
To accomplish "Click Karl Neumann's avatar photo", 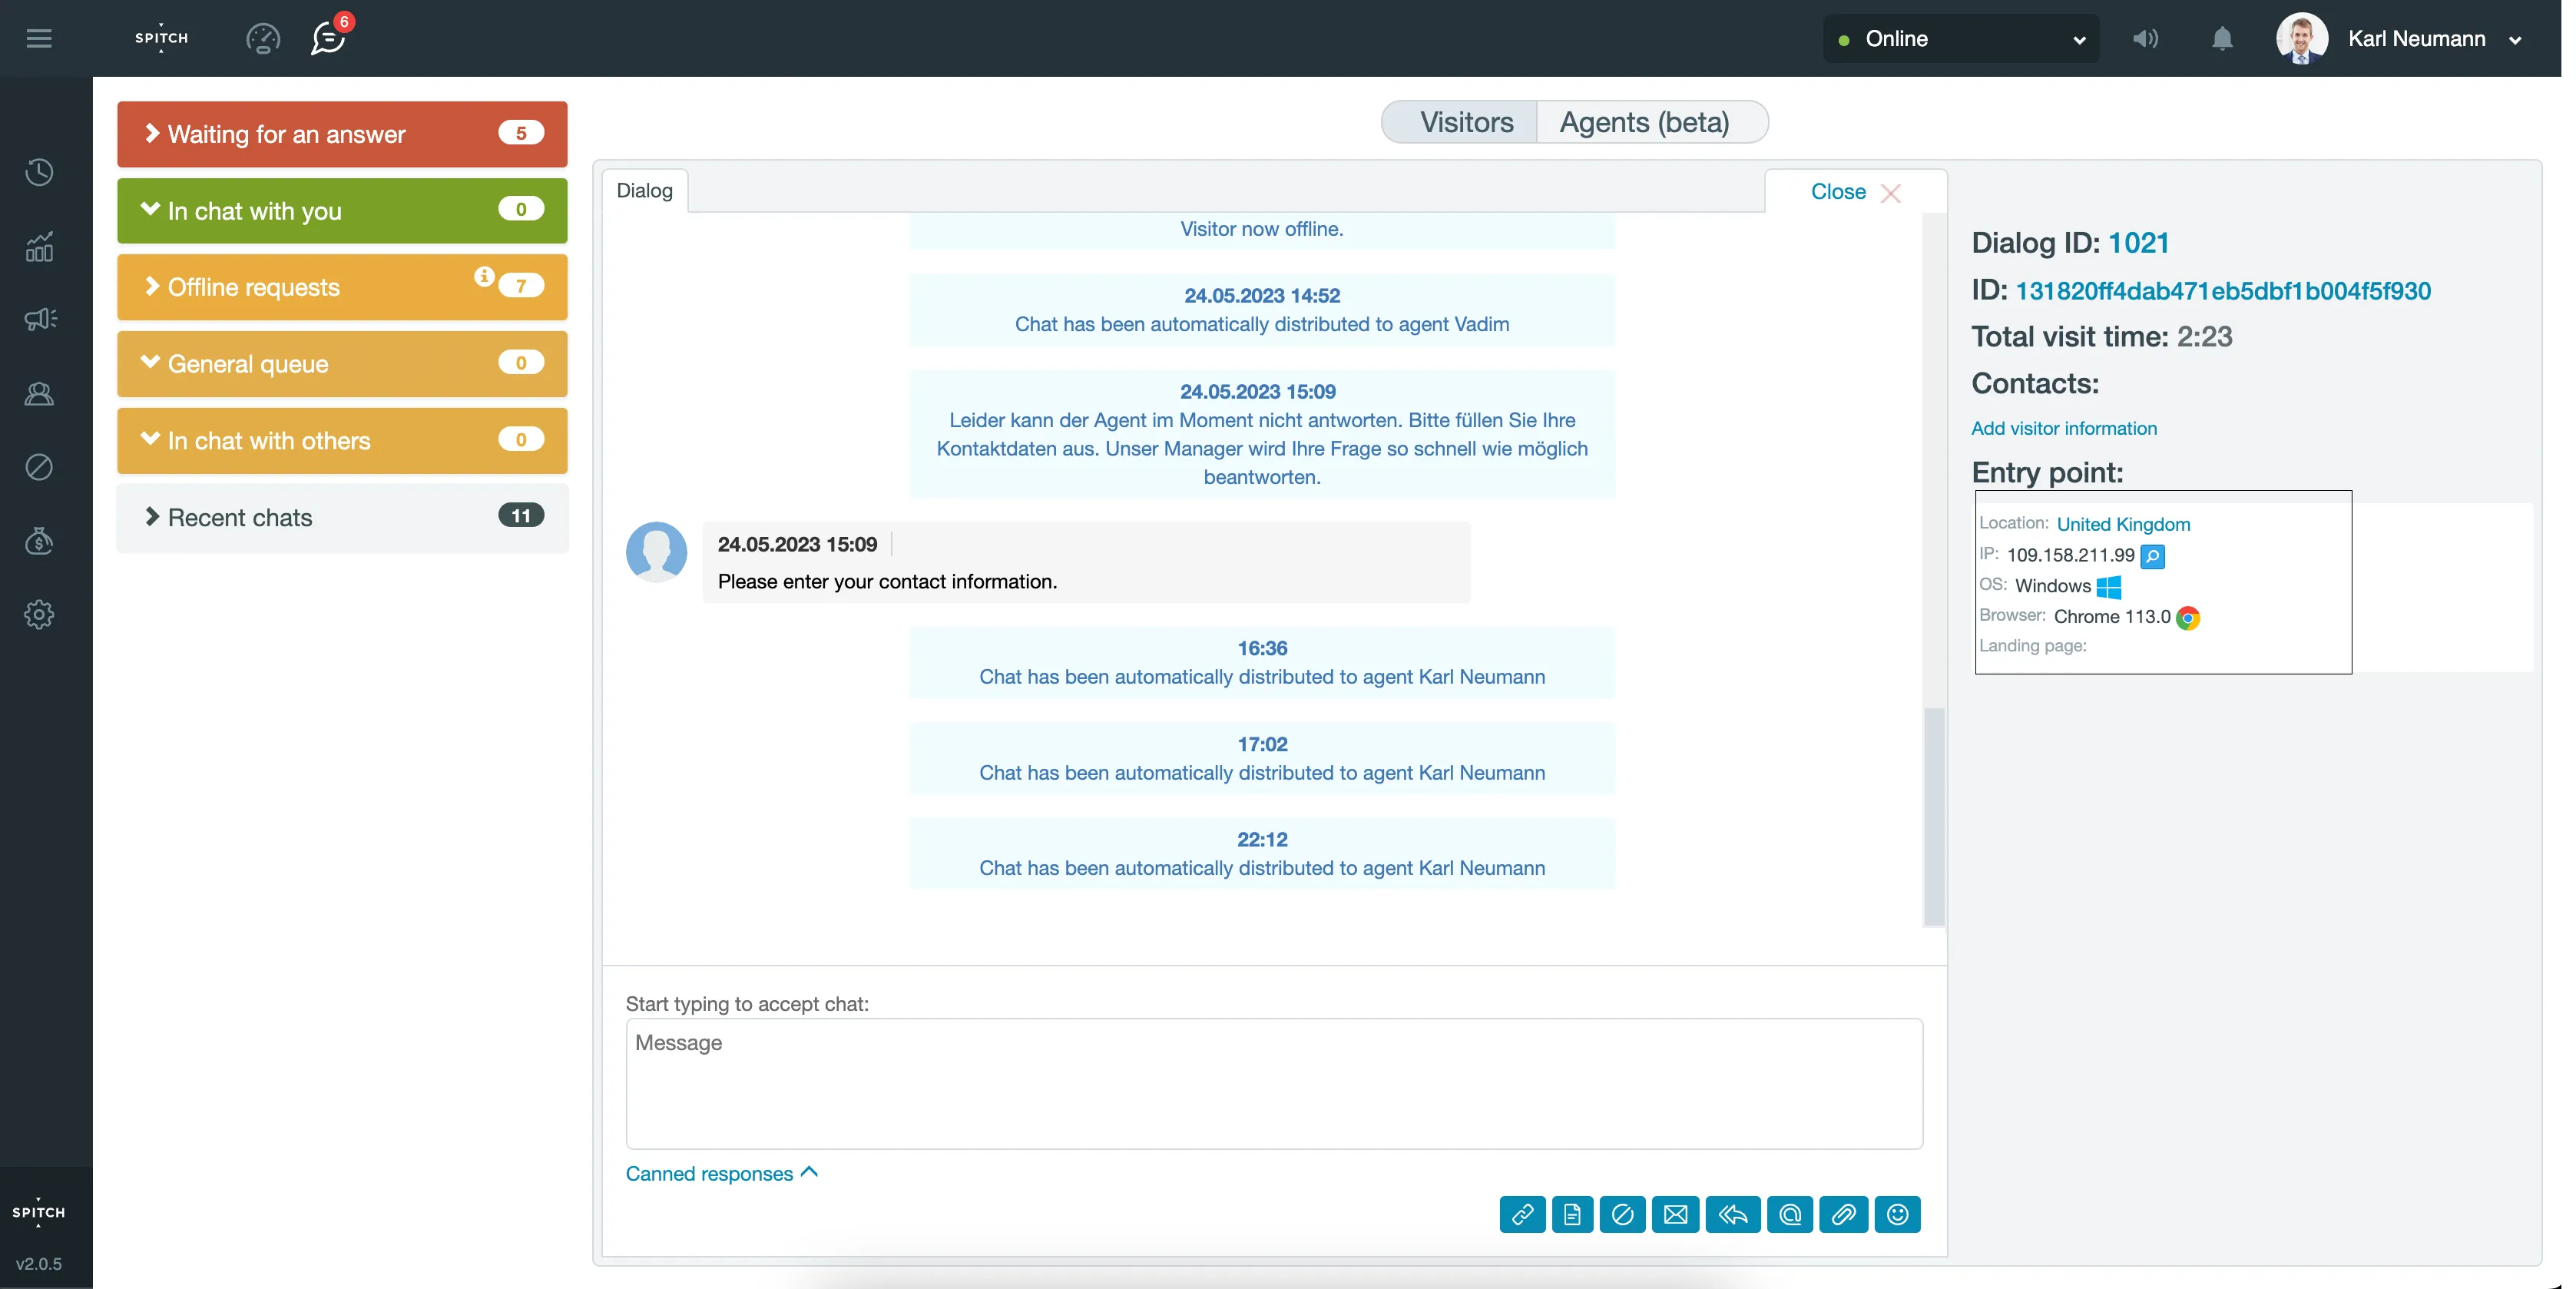I will (2301, 38).
